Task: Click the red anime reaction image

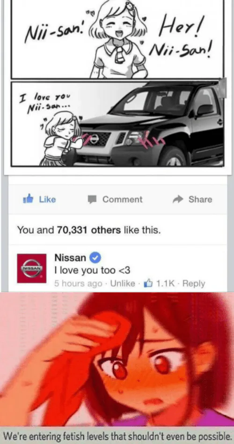Action: click(x=117, y=360)
